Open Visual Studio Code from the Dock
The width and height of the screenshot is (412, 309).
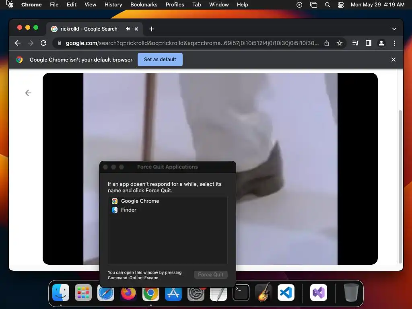tap(286, 293)
